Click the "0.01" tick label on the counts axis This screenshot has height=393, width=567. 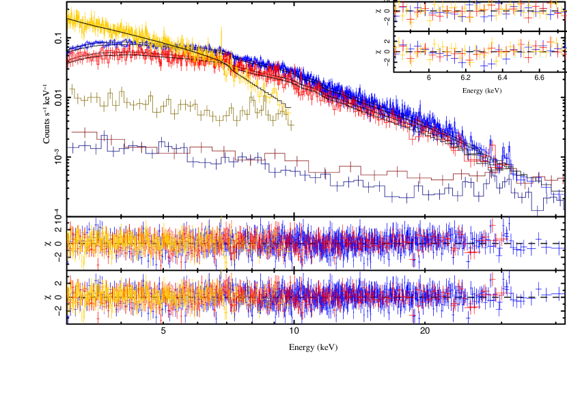click(x=58, y=98)
